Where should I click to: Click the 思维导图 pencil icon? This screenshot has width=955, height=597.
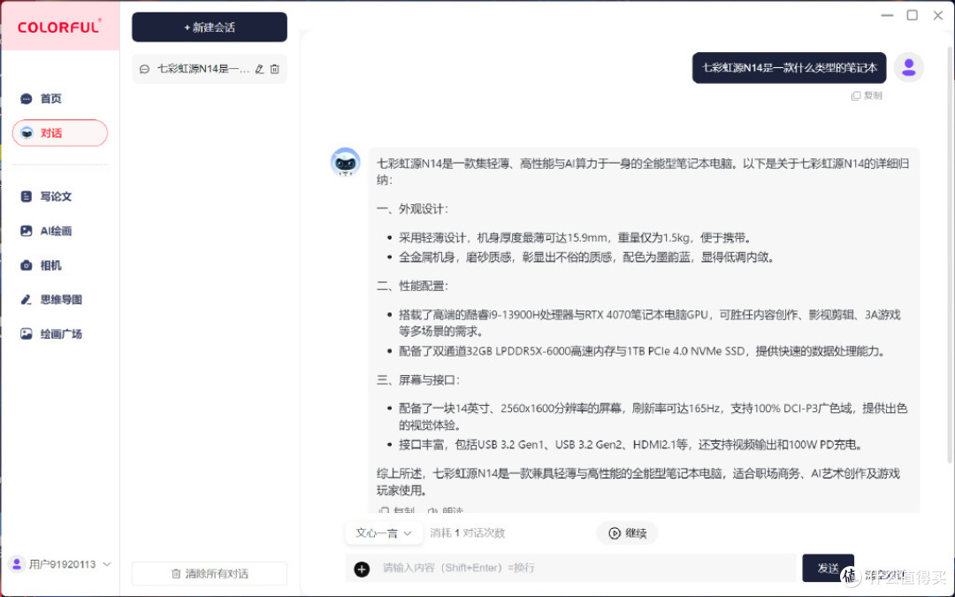pos(27,299)
